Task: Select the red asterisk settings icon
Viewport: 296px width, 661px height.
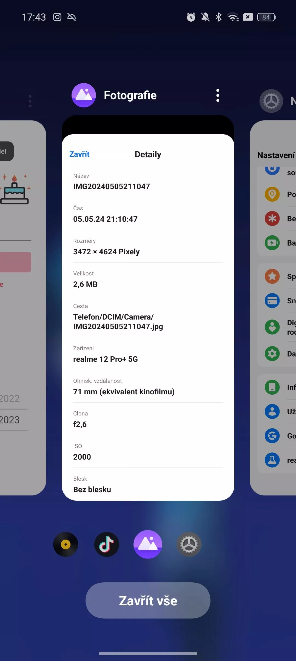Action: [272, 219]
